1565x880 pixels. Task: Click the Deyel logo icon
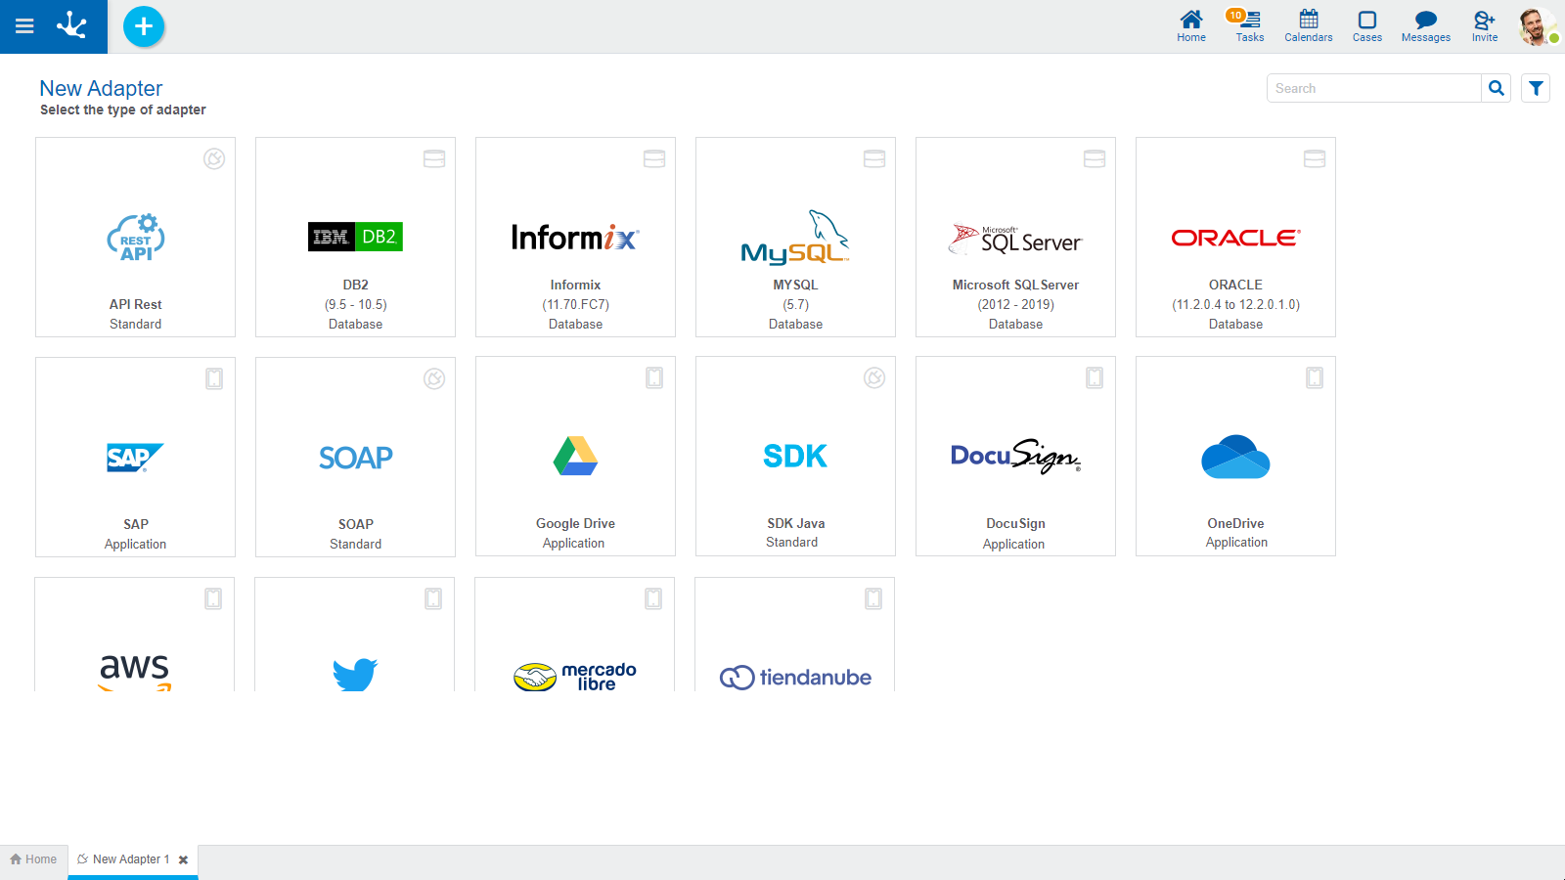72,25
